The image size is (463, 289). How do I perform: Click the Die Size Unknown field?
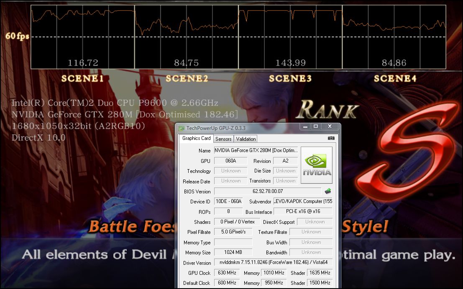tap(286, 171)
